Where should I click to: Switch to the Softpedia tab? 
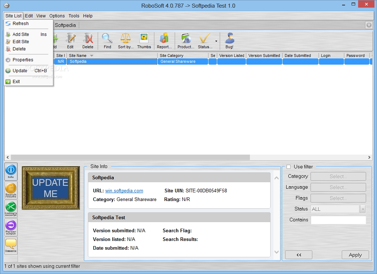coord(65,25)
